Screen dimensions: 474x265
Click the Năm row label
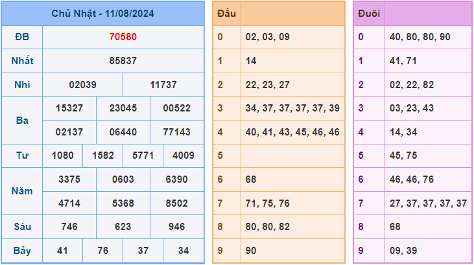(22, 191)
